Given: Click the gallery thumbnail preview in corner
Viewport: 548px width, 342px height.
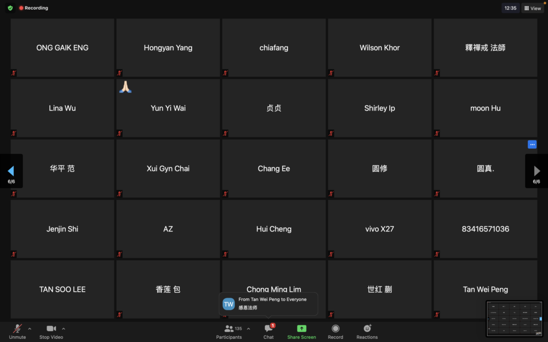Looking at the screenshot, I should pyautogui.click(x=514, y=318).
